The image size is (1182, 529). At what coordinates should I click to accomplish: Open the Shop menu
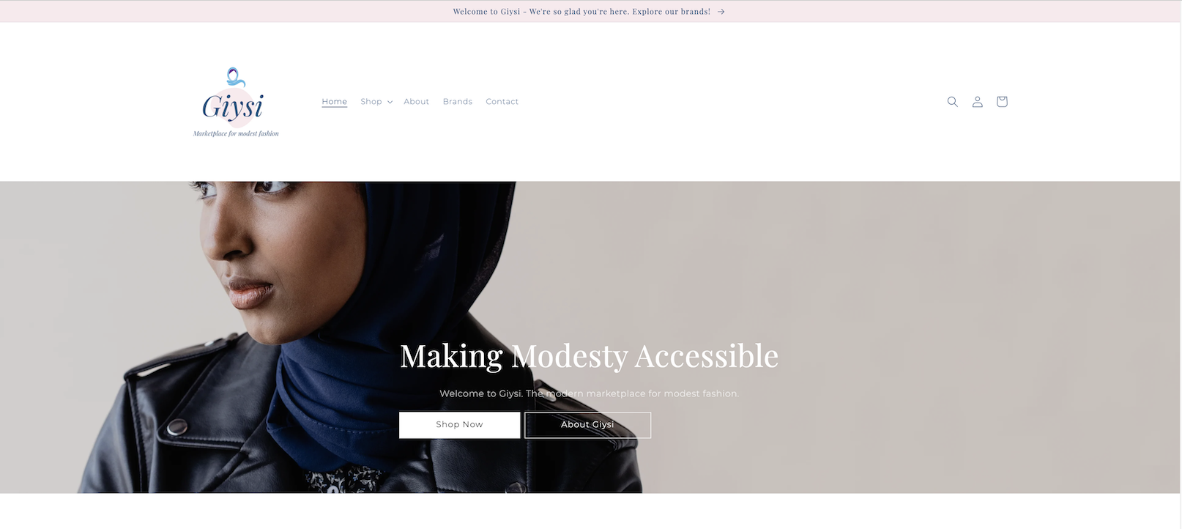click(x=371, y=102)
